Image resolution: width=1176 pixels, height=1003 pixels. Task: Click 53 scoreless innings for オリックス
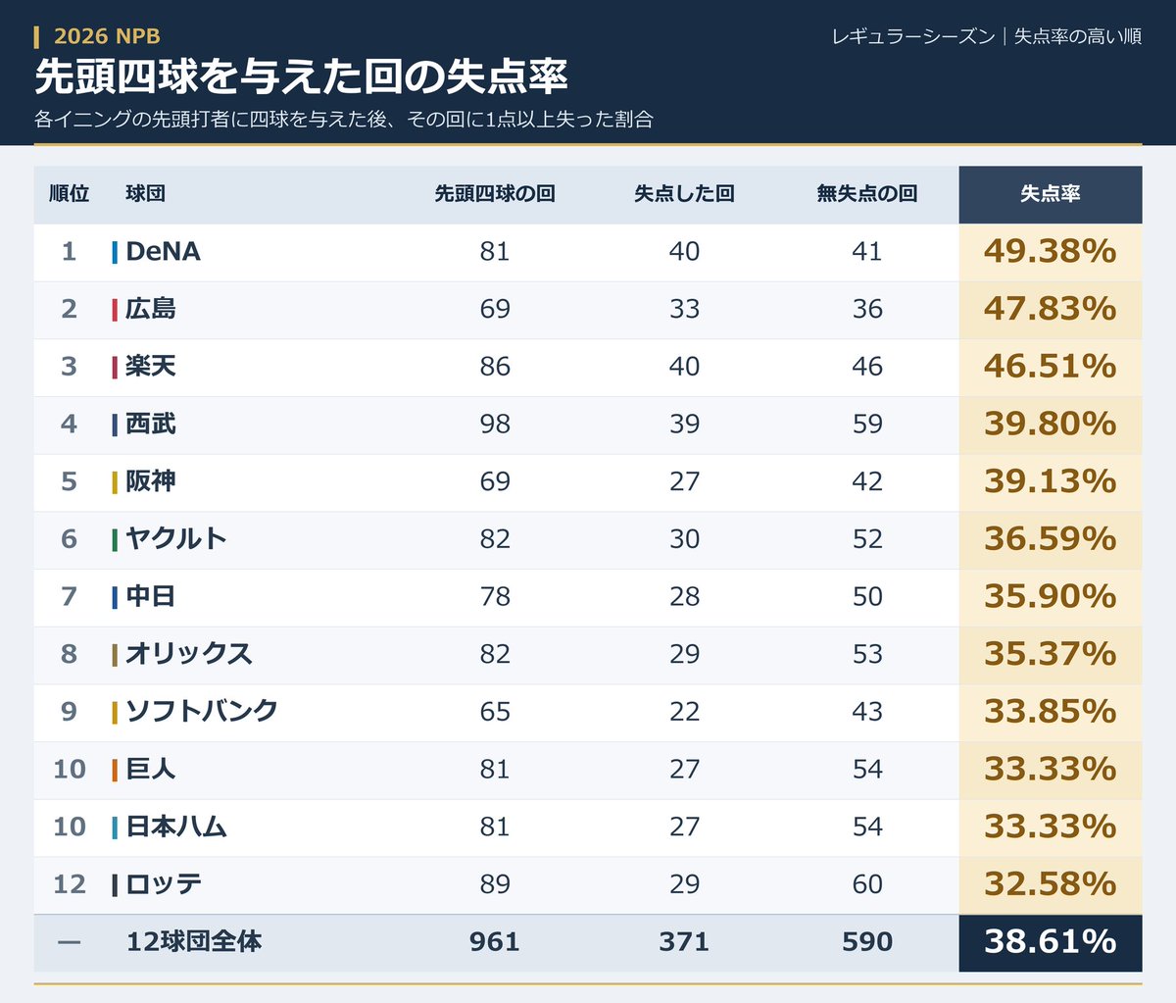(867, 654)
